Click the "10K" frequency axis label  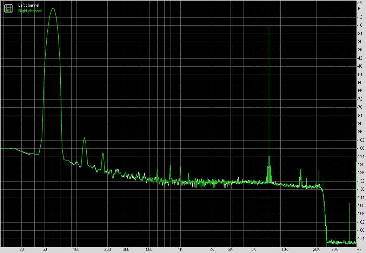(285, 249)
